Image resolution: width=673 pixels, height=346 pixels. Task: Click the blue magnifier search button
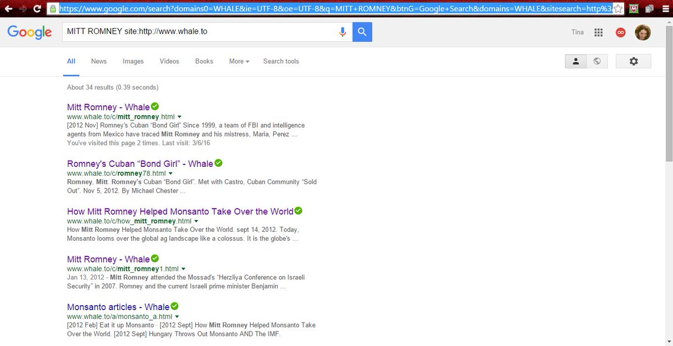pyautogui.click(x=362, y=32)
